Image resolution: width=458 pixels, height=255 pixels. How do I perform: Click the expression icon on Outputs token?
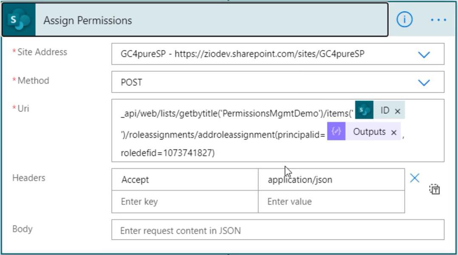tap(336, 131)
